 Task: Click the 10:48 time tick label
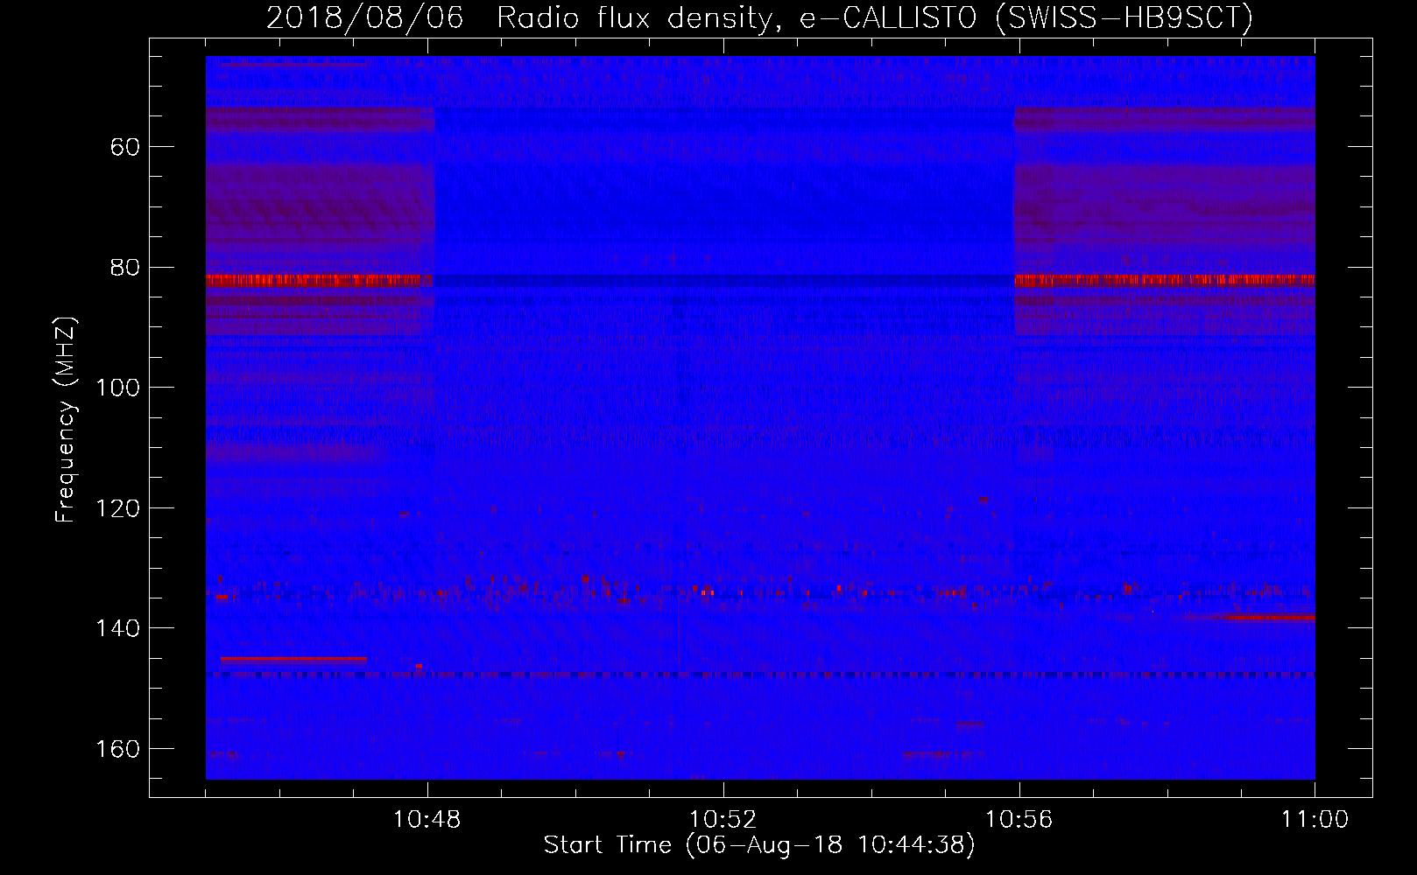click(x=427, y=820)
